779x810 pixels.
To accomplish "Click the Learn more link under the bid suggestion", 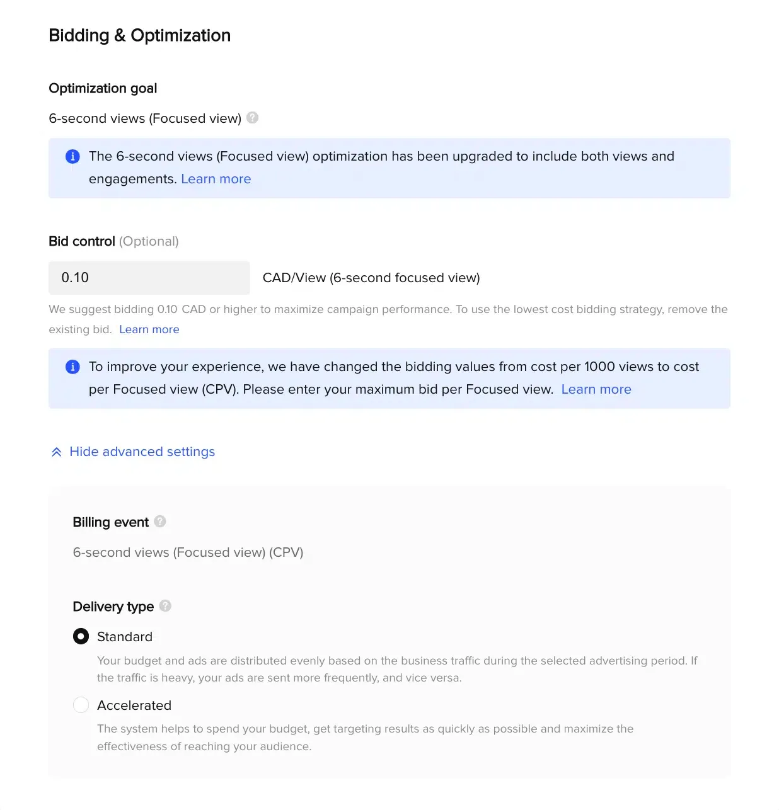I will coord(149,329).
